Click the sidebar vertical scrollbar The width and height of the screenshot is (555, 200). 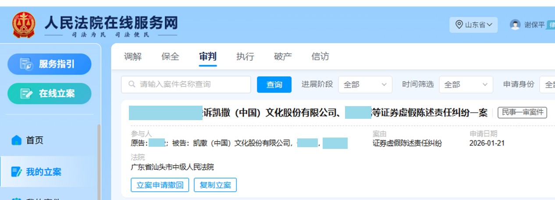(x=99, y=162)
